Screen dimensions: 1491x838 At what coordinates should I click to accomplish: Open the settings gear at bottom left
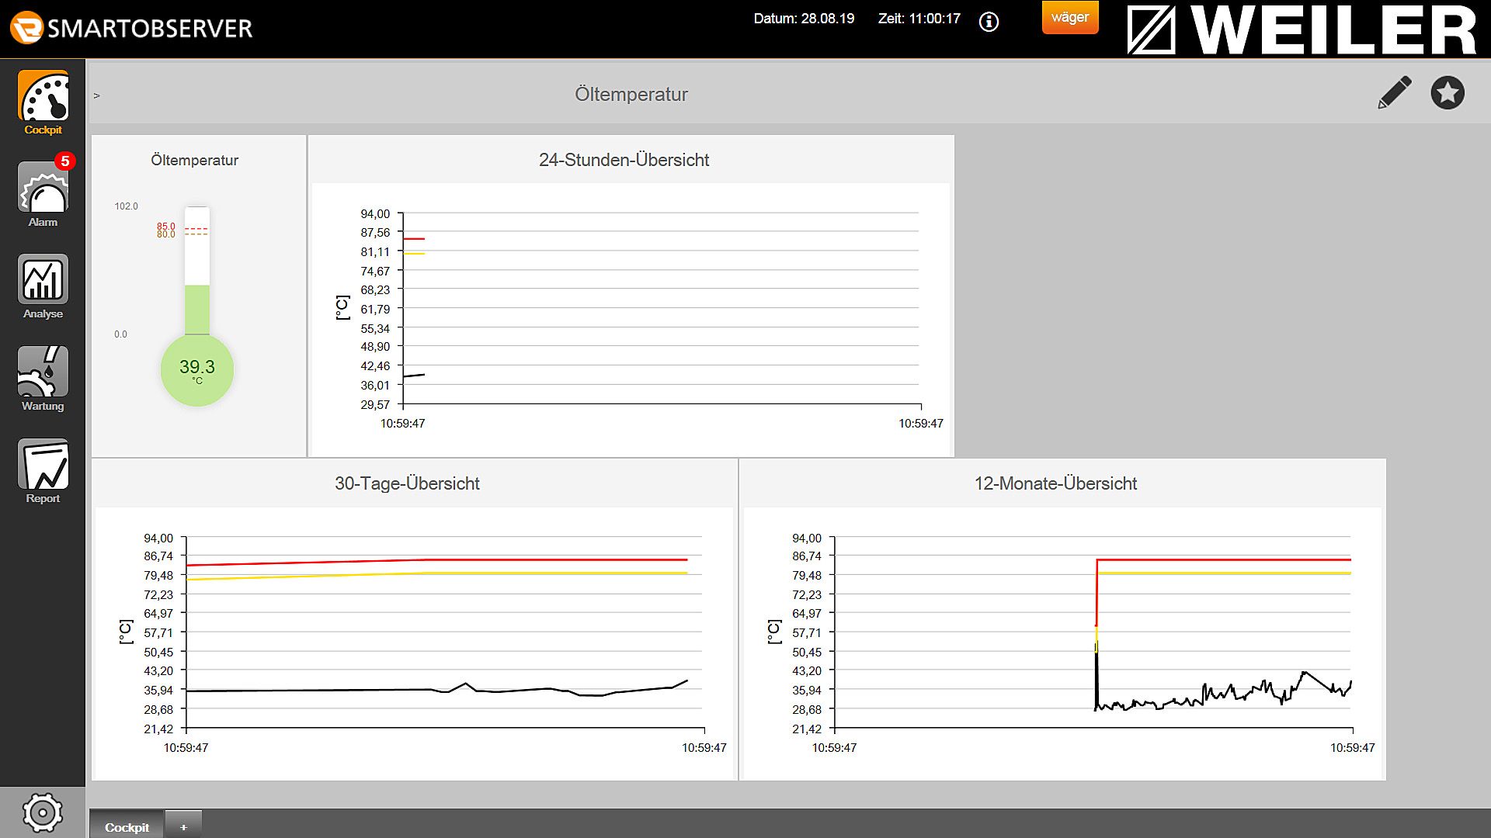43,813
